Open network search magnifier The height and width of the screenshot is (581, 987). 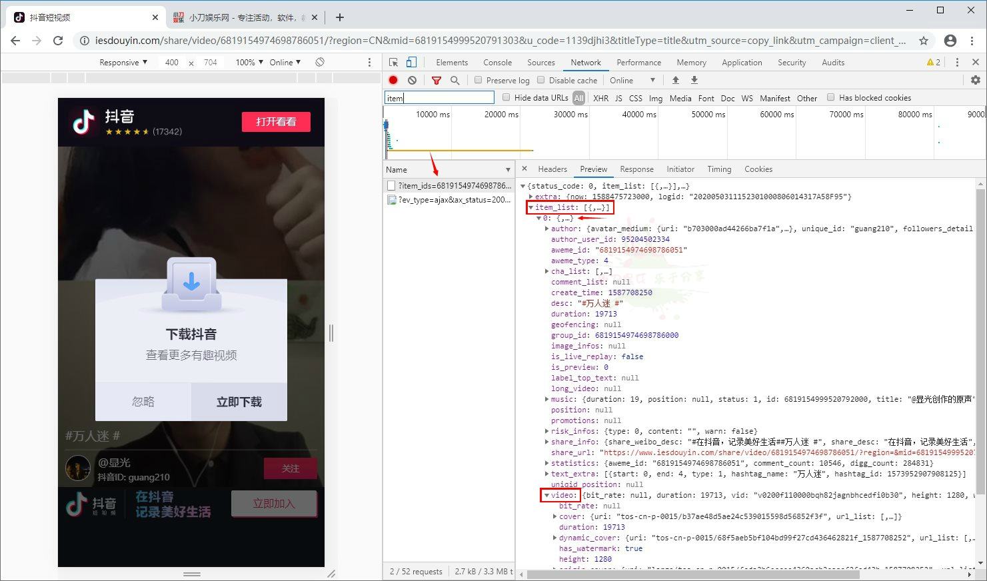pos(455,80)
